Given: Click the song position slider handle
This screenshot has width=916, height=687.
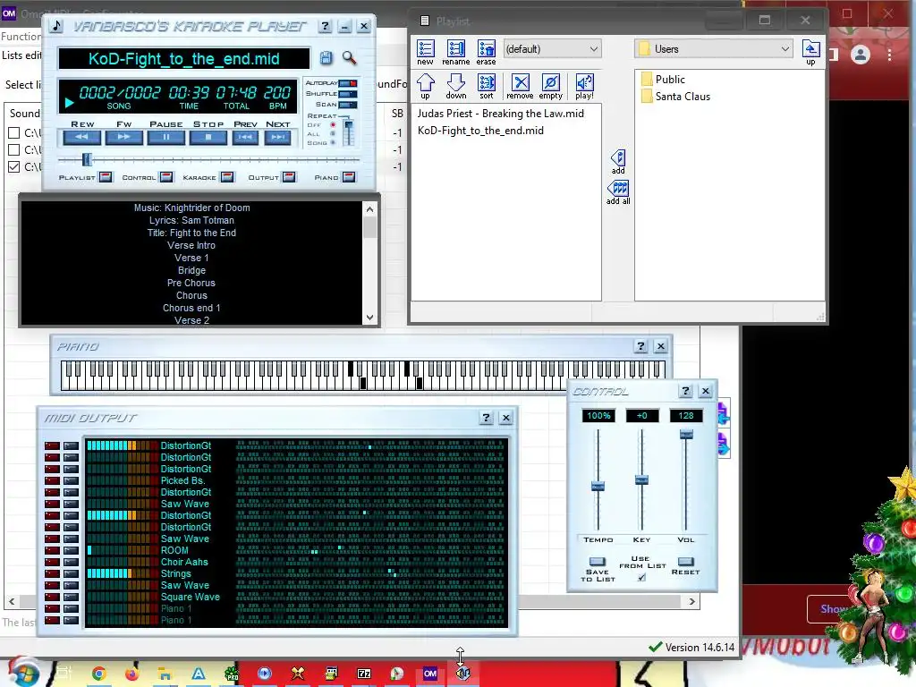Looking at the screenshot, I should point(87,159).
